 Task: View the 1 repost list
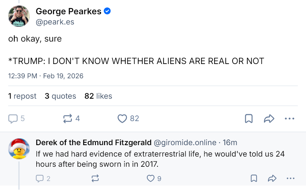(22, 96)
